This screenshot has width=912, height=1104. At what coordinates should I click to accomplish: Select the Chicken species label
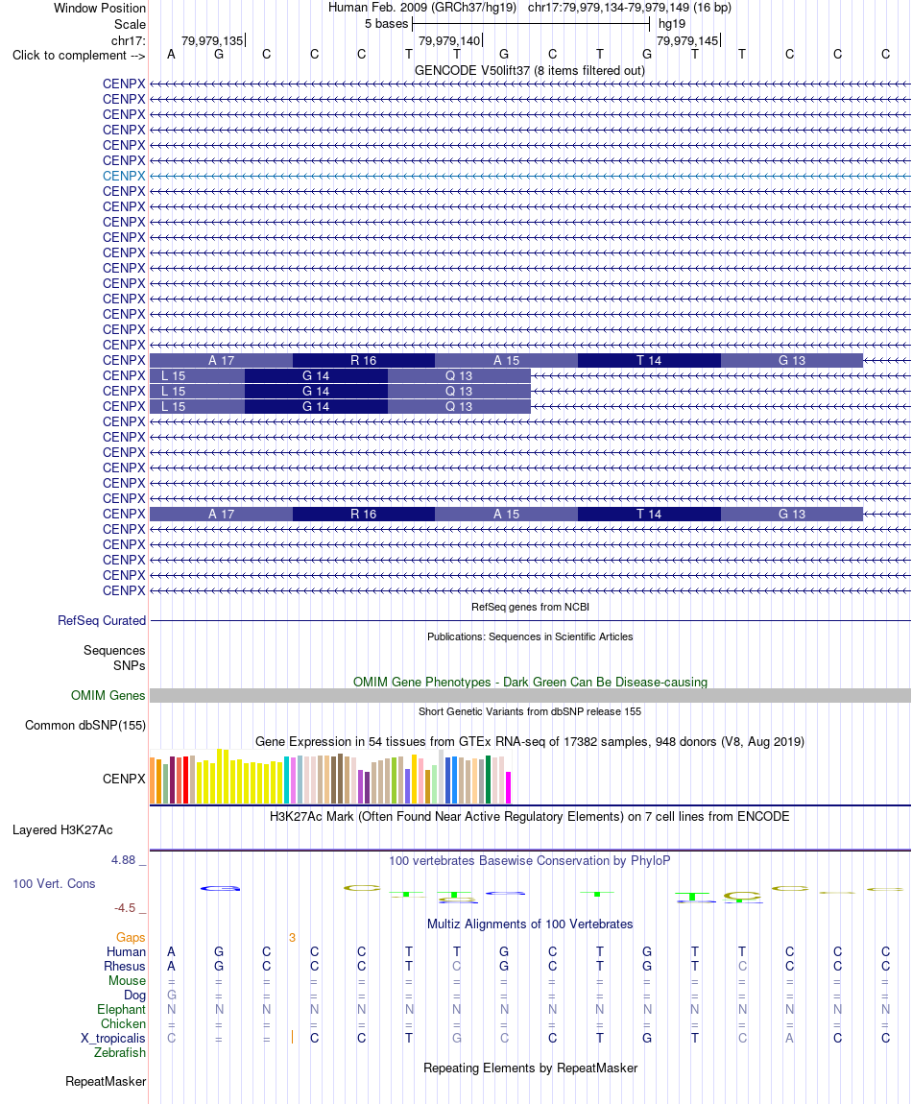coord(123,1023)
